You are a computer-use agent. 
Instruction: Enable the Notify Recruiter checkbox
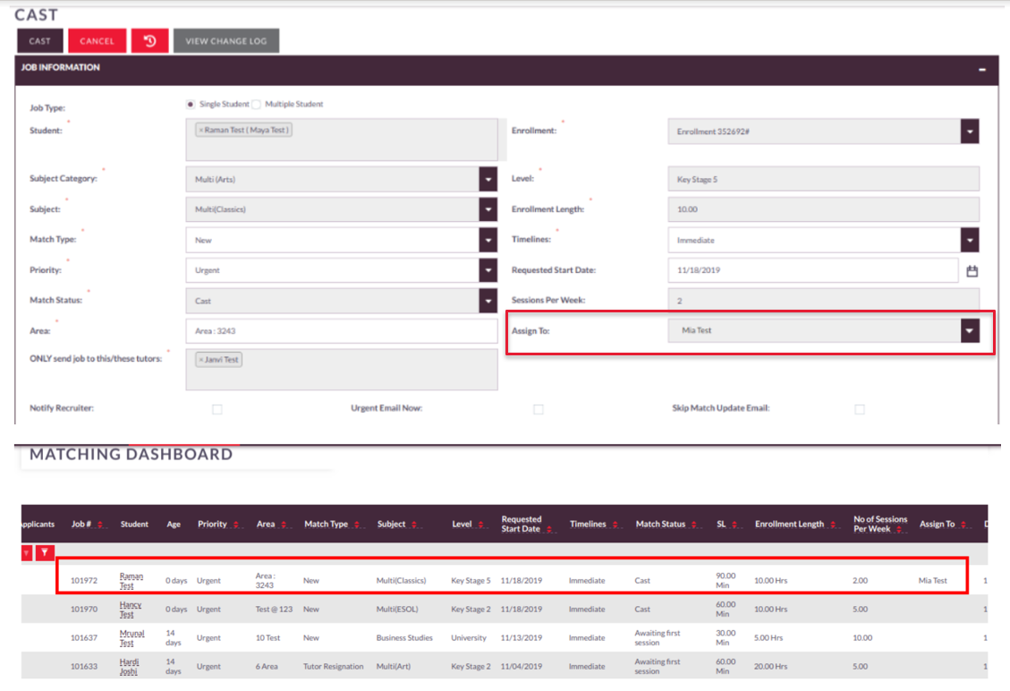217,409
